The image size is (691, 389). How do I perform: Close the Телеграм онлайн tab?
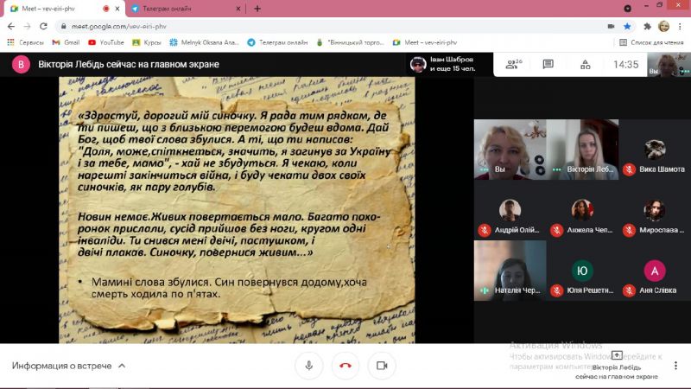coord(238,9)
